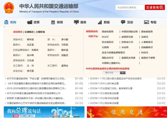167x118 pixels.
Task: Open the 科技司 link
Action: (145, 52)
